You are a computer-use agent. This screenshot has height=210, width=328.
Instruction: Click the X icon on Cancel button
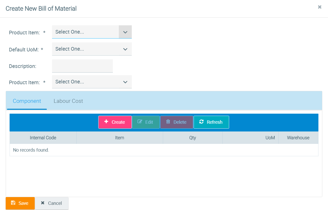click(43, 203)
